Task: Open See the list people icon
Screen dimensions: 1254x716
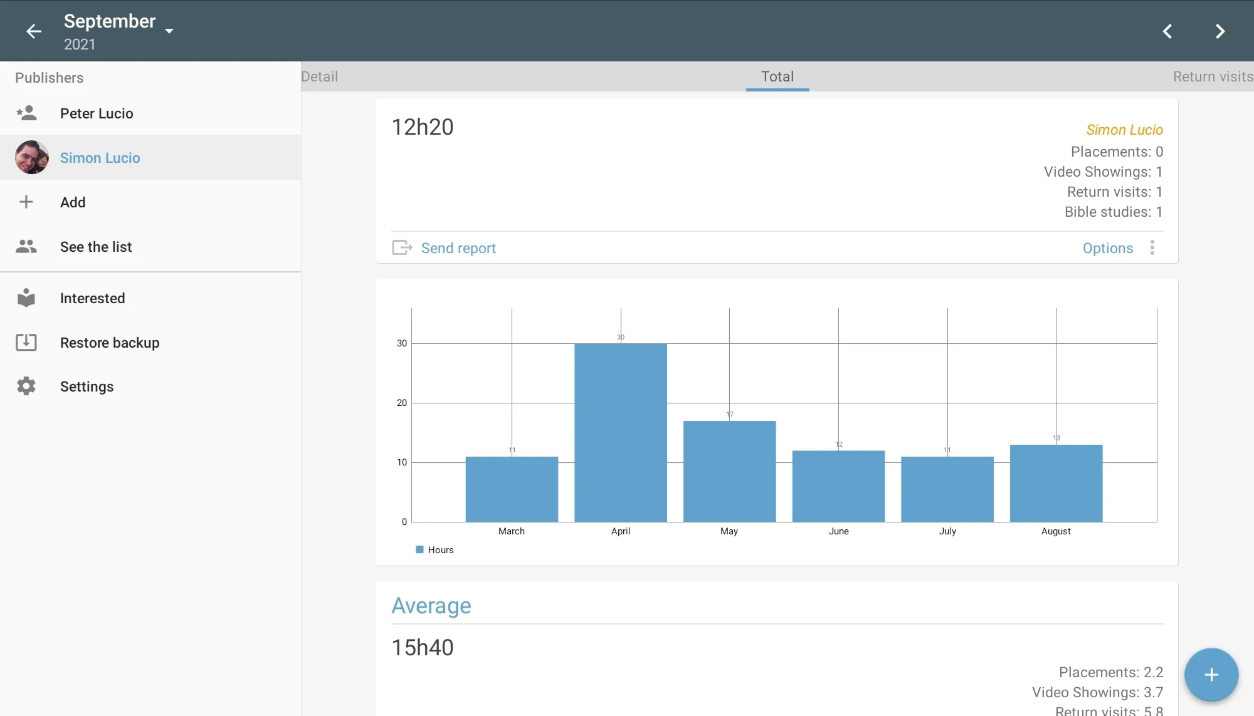Action: click(26, 246)
